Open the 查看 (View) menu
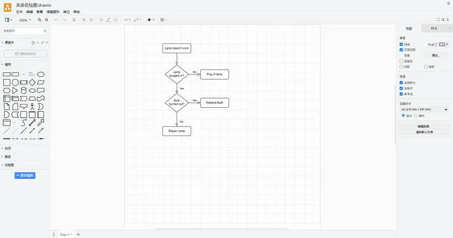This screenshot has width=453, height=238. tap(39, 12)
